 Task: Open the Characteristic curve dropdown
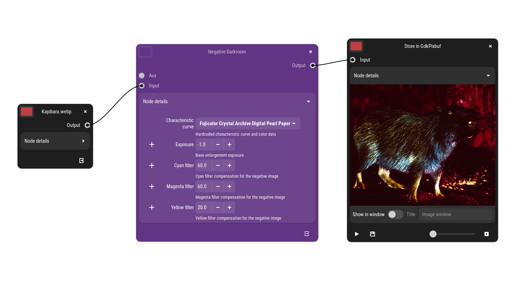coord(247,123)
